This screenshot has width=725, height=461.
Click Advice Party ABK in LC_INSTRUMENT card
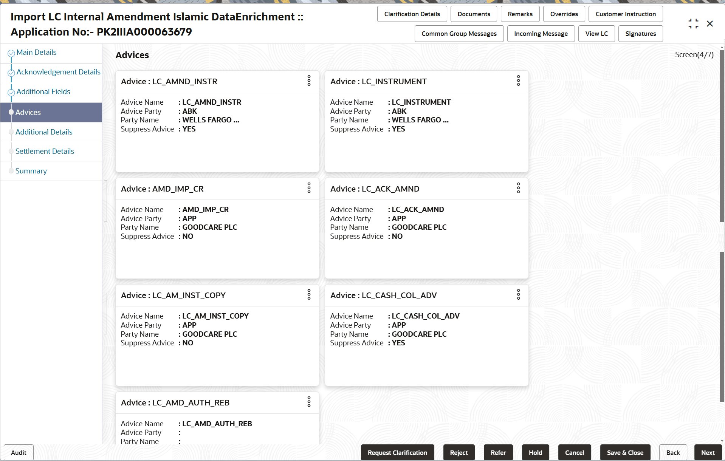click(399, 111)
